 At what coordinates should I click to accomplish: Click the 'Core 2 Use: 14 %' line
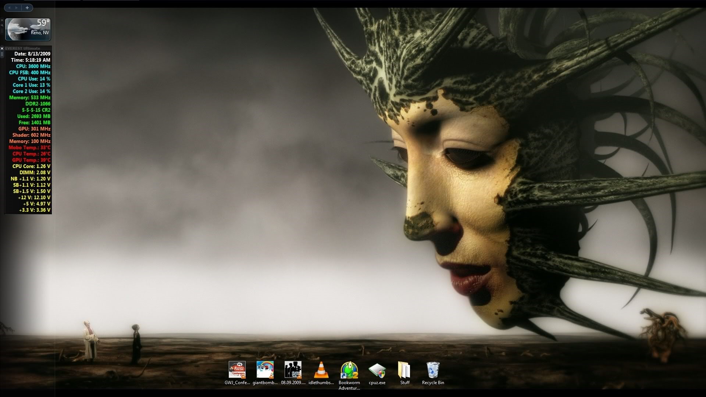pos(32,91)
